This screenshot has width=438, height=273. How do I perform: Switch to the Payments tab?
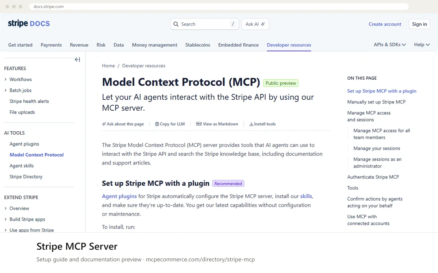click(x=51, y=45)
